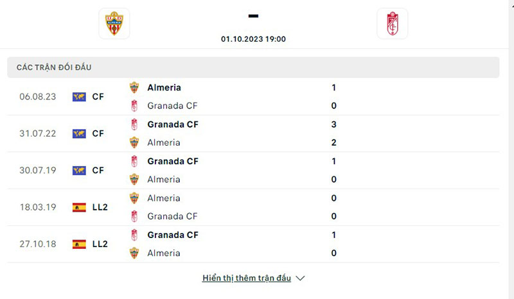Click the 'Hiển thị thêm trận đấu' link
Viewport: 514px width, 299px height.
coord(247,278)
